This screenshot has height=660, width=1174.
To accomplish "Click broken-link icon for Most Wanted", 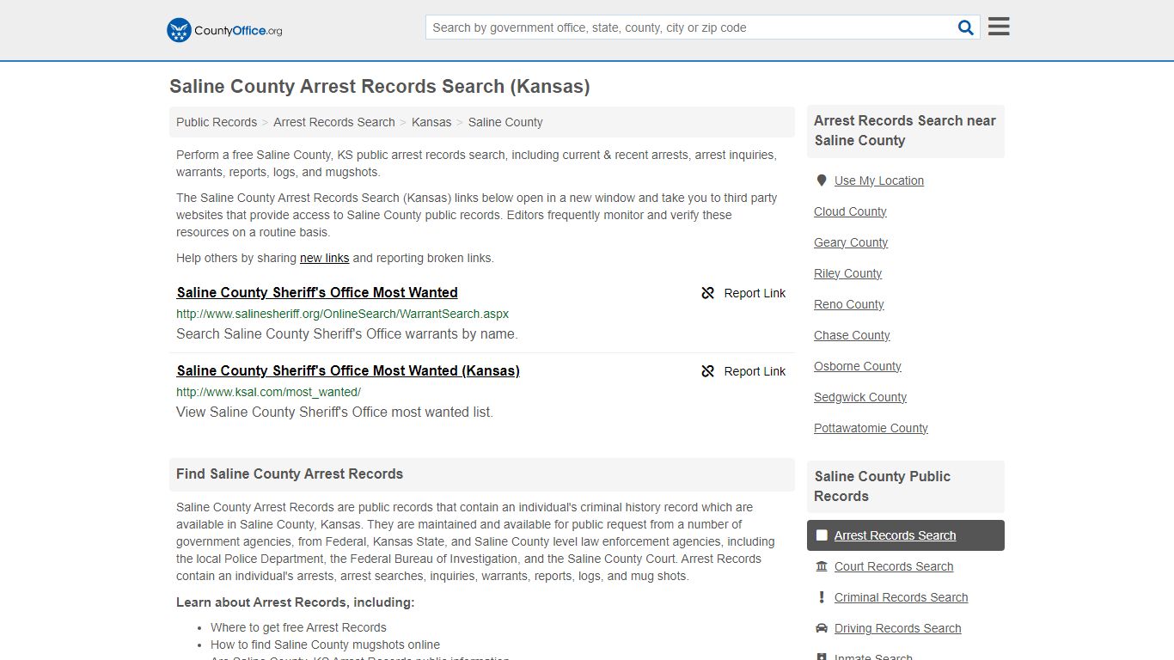I will [x=708, y=293].
